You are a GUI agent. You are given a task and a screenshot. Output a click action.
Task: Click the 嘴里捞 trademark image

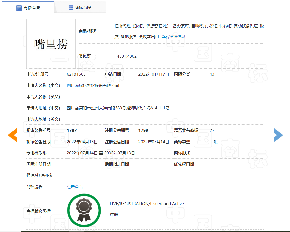[51, 44]
